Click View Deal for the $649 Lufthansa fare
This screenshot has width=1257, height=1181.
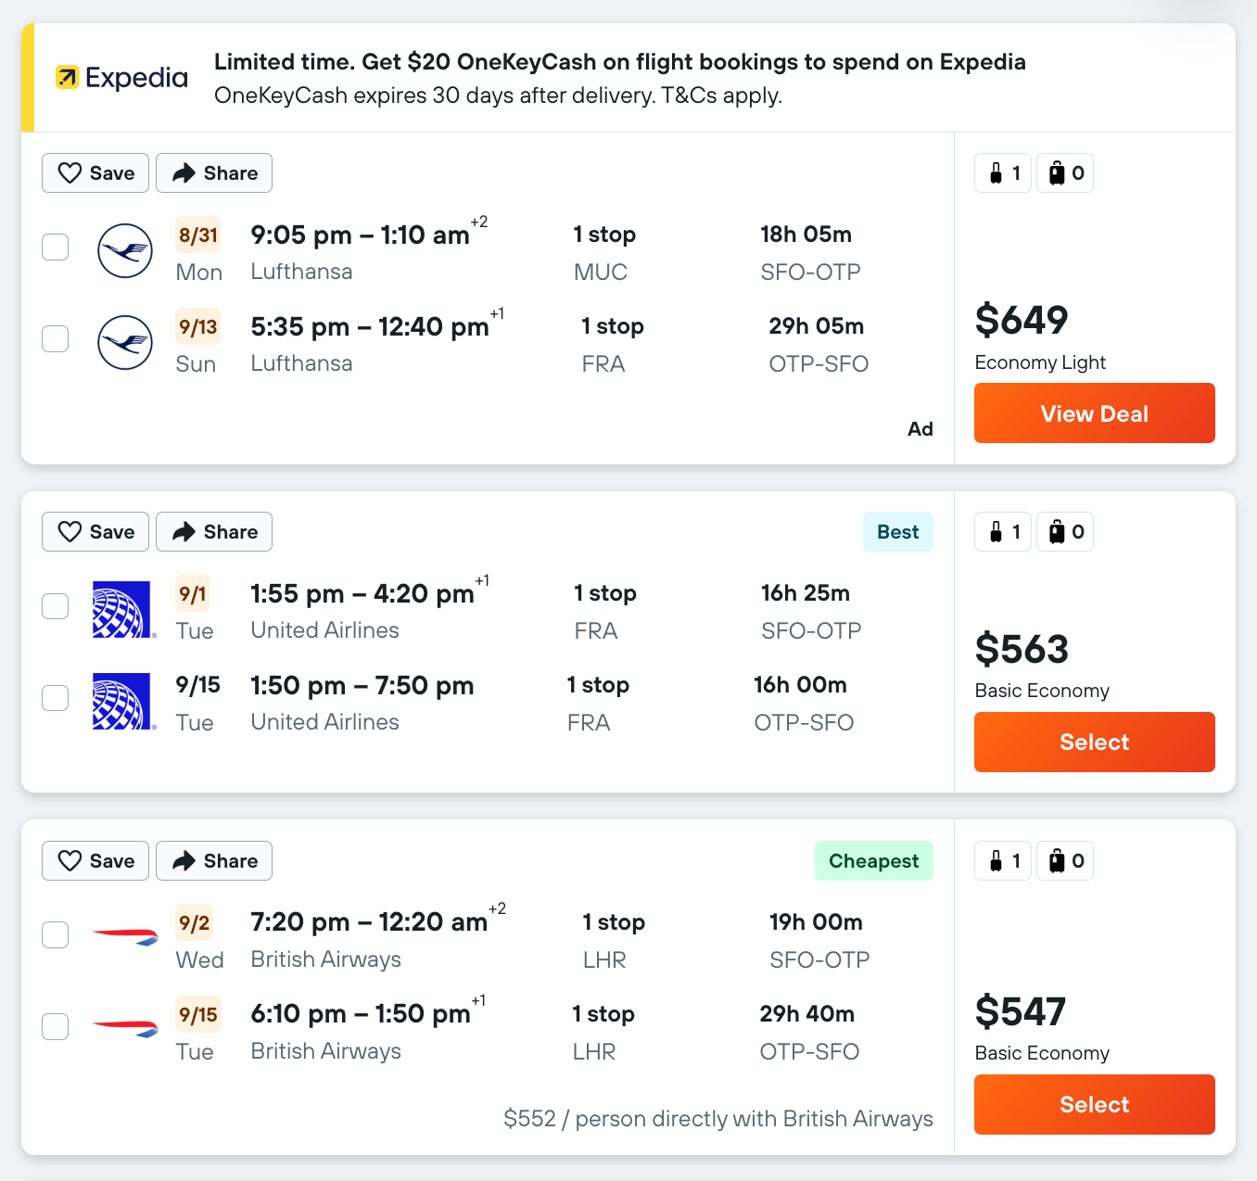pos(1094,413)
